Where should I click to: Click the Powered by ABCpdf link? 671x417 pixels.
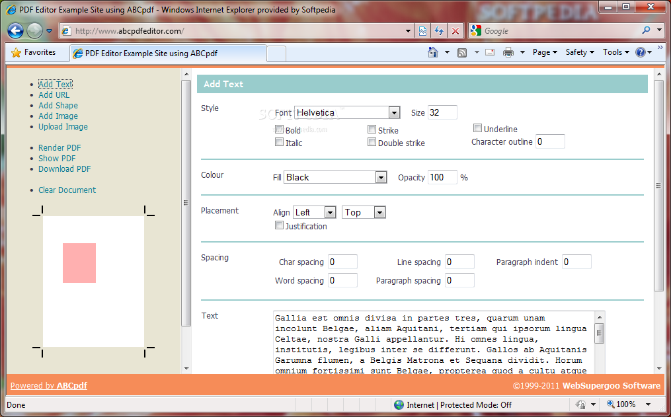(x=49, y=385)
